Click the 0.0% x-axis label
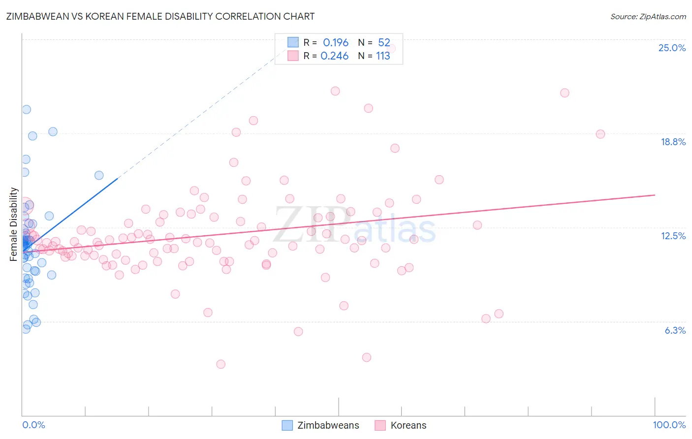This screenshot has height=439, width=692. 33,425
